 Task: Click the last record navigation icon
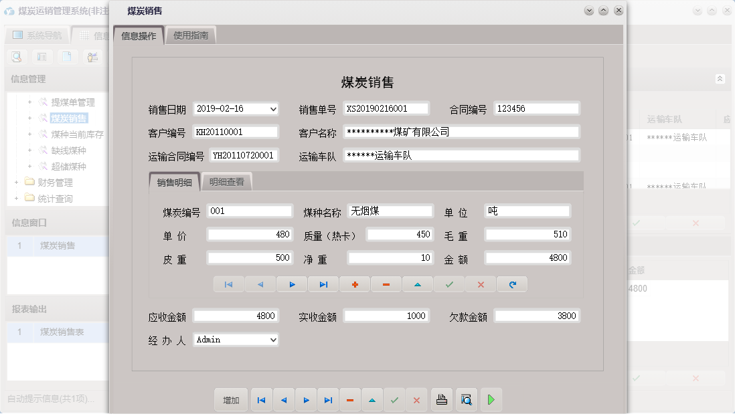[x=323, y=284]
